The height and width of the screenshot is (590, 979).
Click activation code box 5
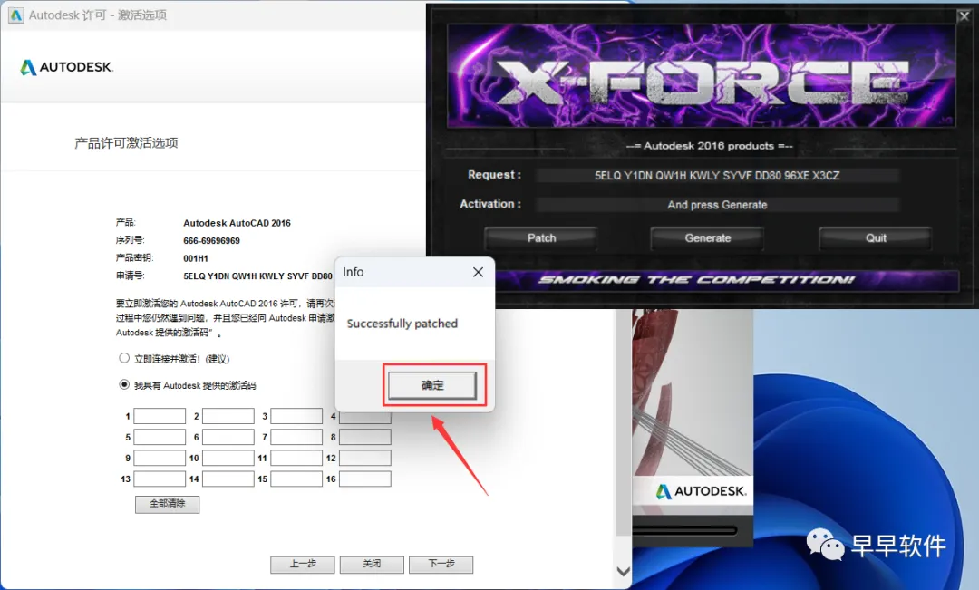(x=160, y=437)
